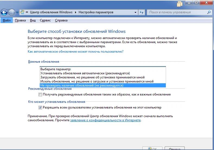This screenshot has height=150, width=214.
Task: Choose 'Искать обновления, но решение о загрузке'
Action: coord(103,81)
